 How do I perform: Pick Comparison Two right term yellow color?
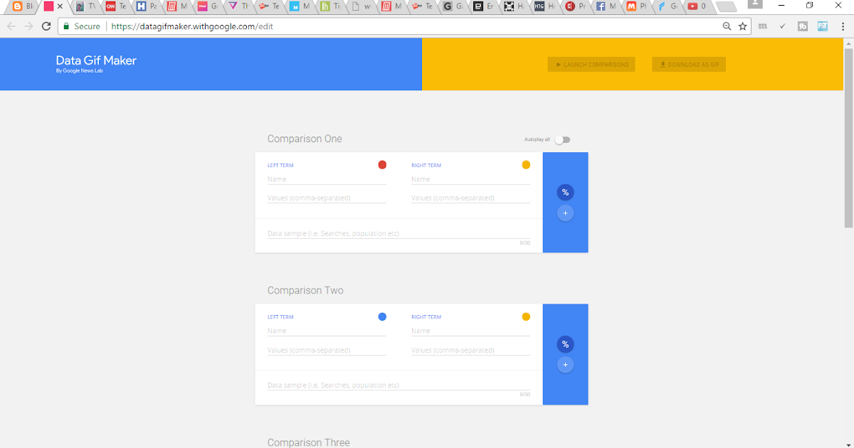(526, 316)
